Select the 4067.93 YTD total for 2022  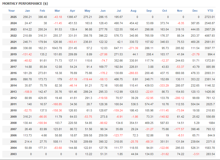click(x=210, y=36)
